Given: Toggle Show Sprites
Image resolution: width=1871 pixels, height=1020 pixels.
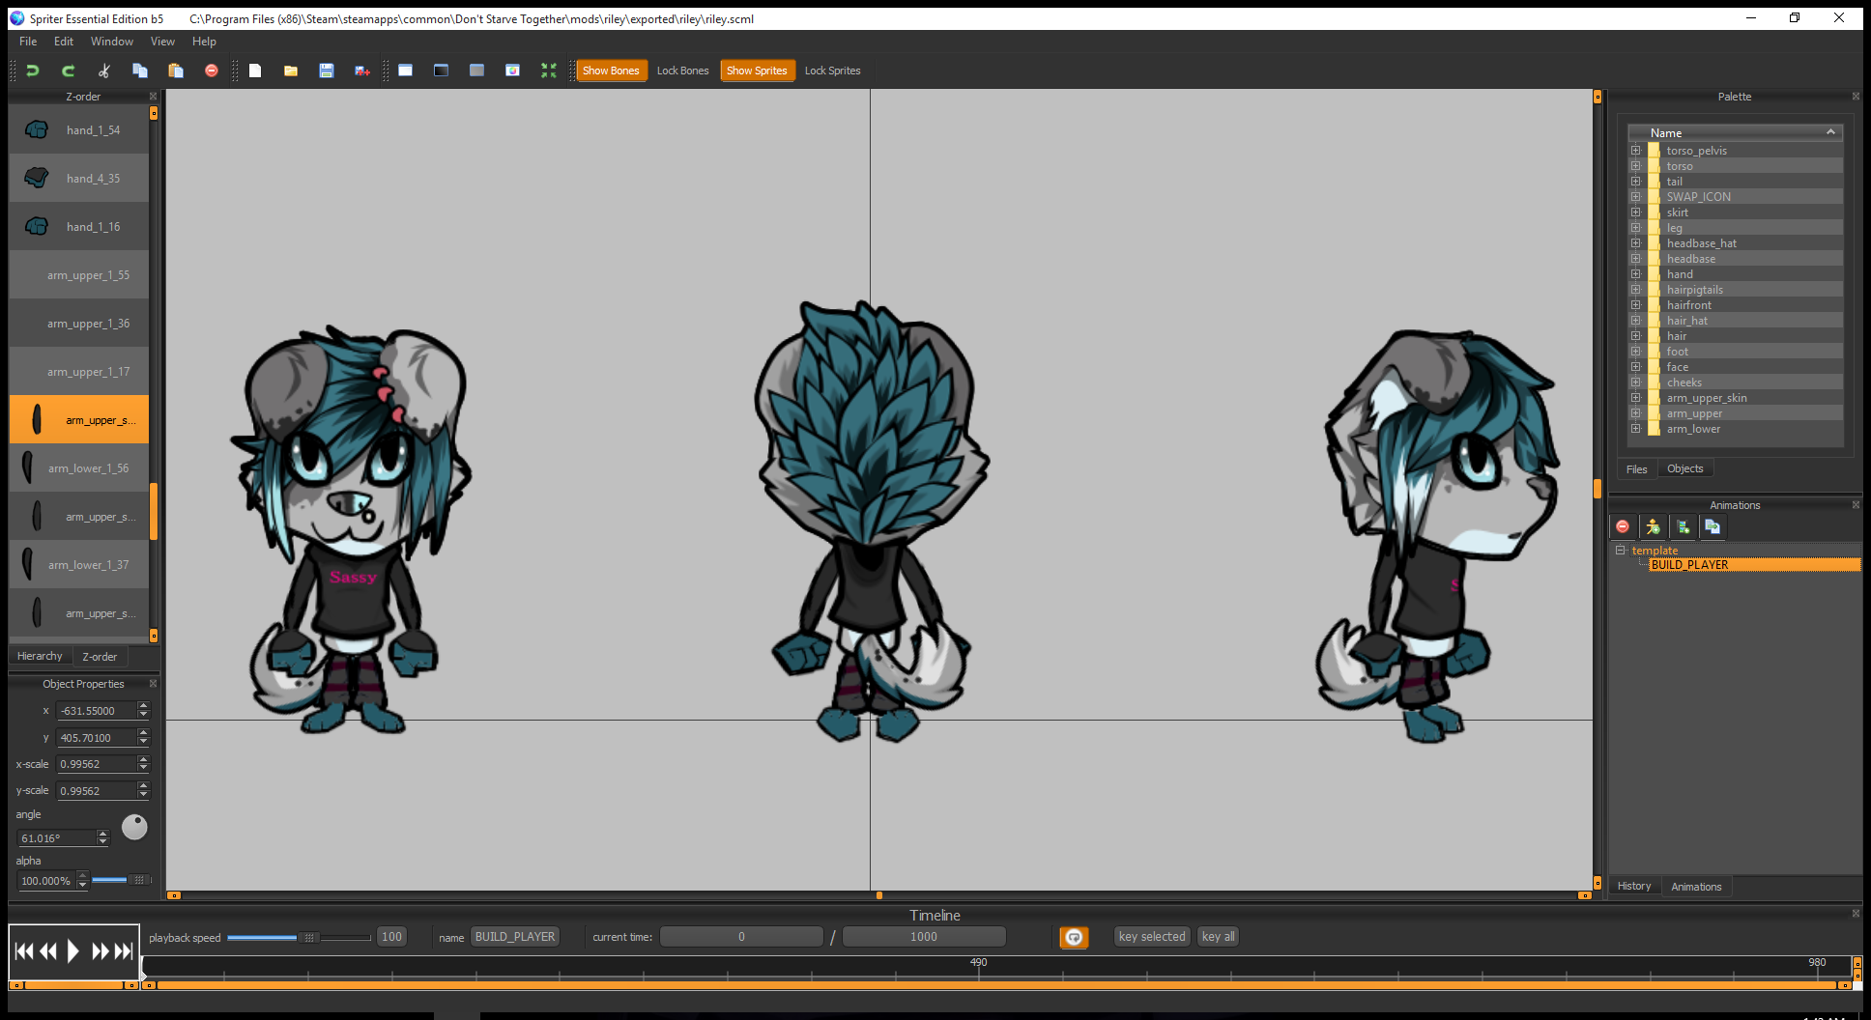Looking at the screenshot, I should point(757,71).
